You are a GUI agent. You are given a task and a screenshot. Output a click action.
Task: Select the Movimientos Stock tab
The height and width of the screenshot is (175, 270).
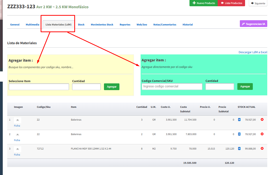[x=102, y=25]
